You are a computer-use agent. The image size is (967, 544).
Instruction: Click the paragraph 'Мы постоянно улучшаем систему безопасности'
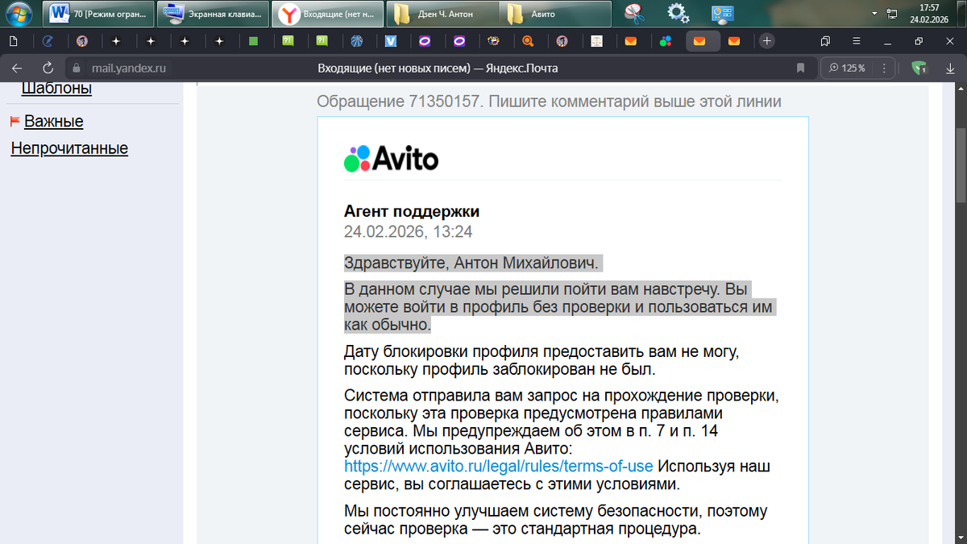pos(556,521)
